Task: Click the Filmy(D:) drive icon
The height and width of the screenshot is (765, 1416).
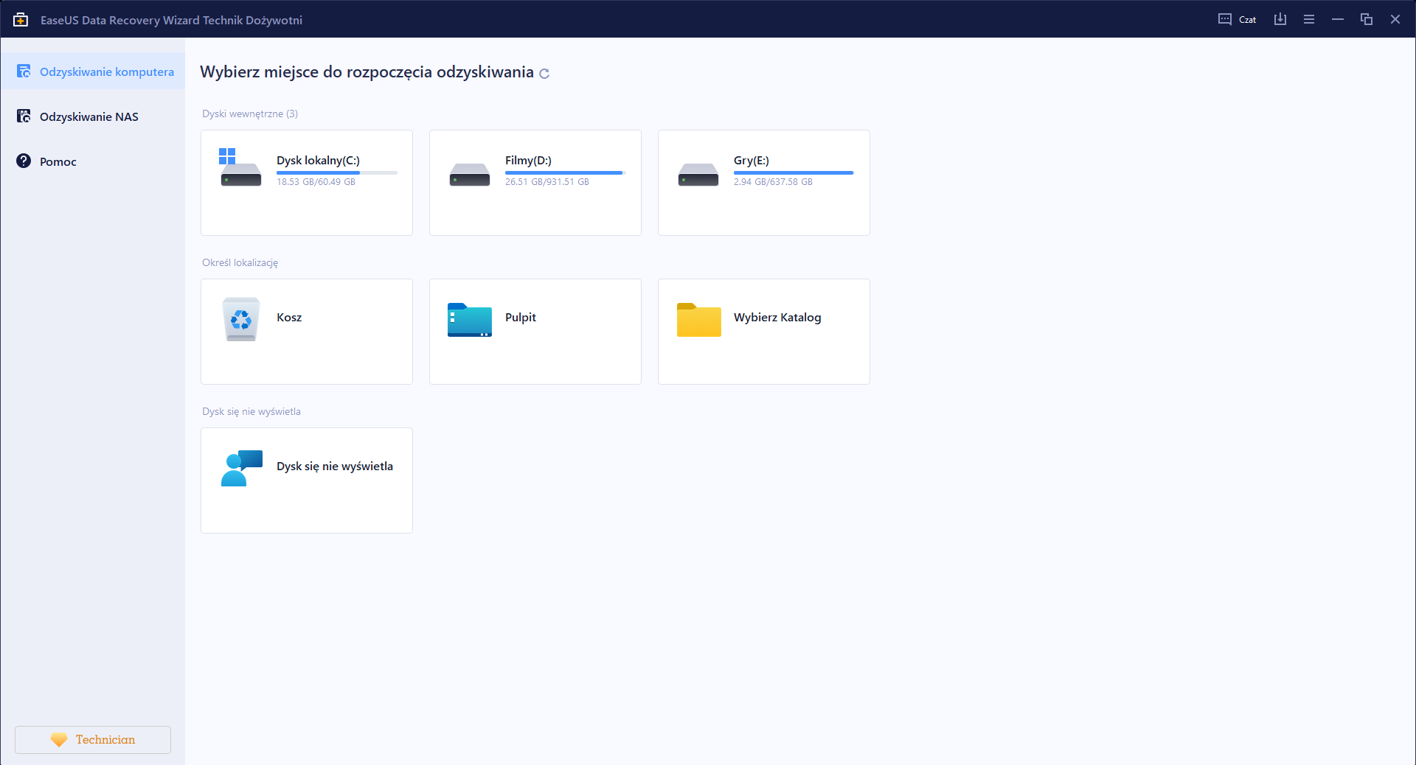Action: point(470,175)
